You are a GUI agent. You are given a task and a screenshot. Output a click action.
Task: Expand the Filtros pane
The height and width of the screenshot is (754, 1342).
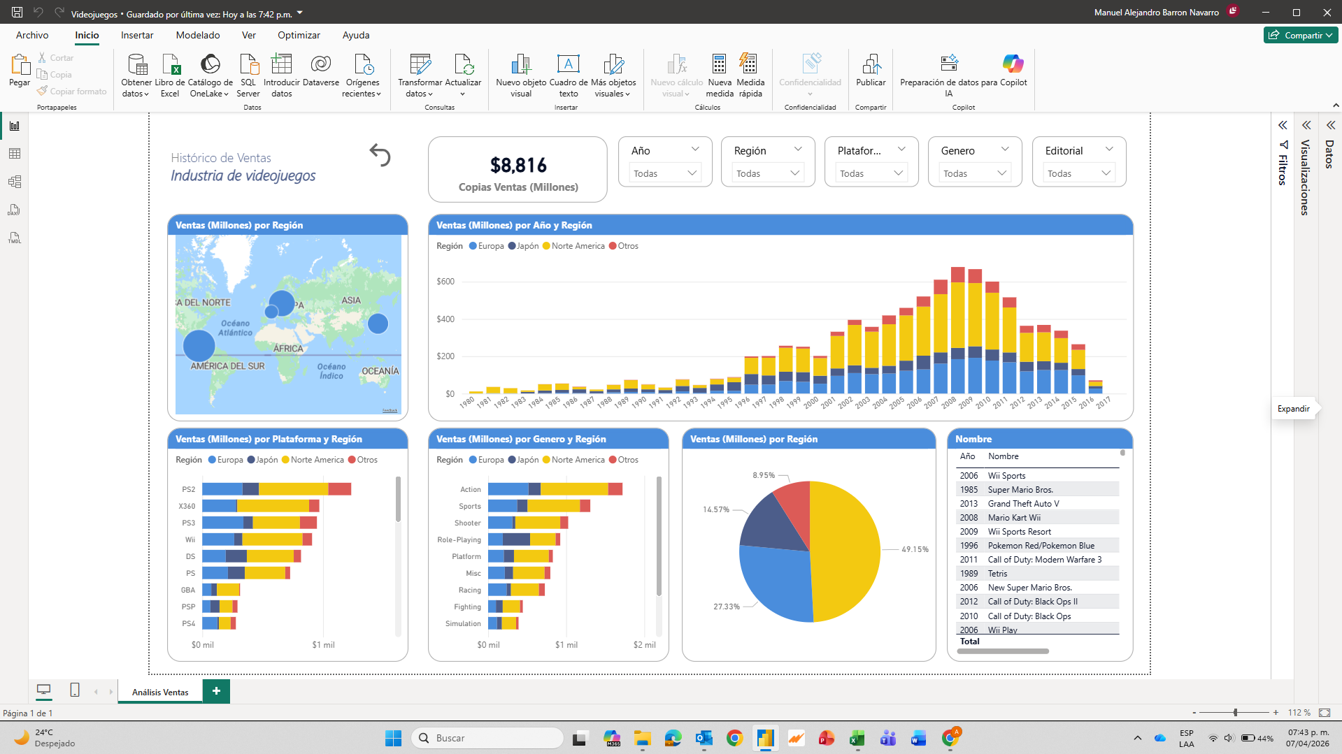(x=1283, y=125)
